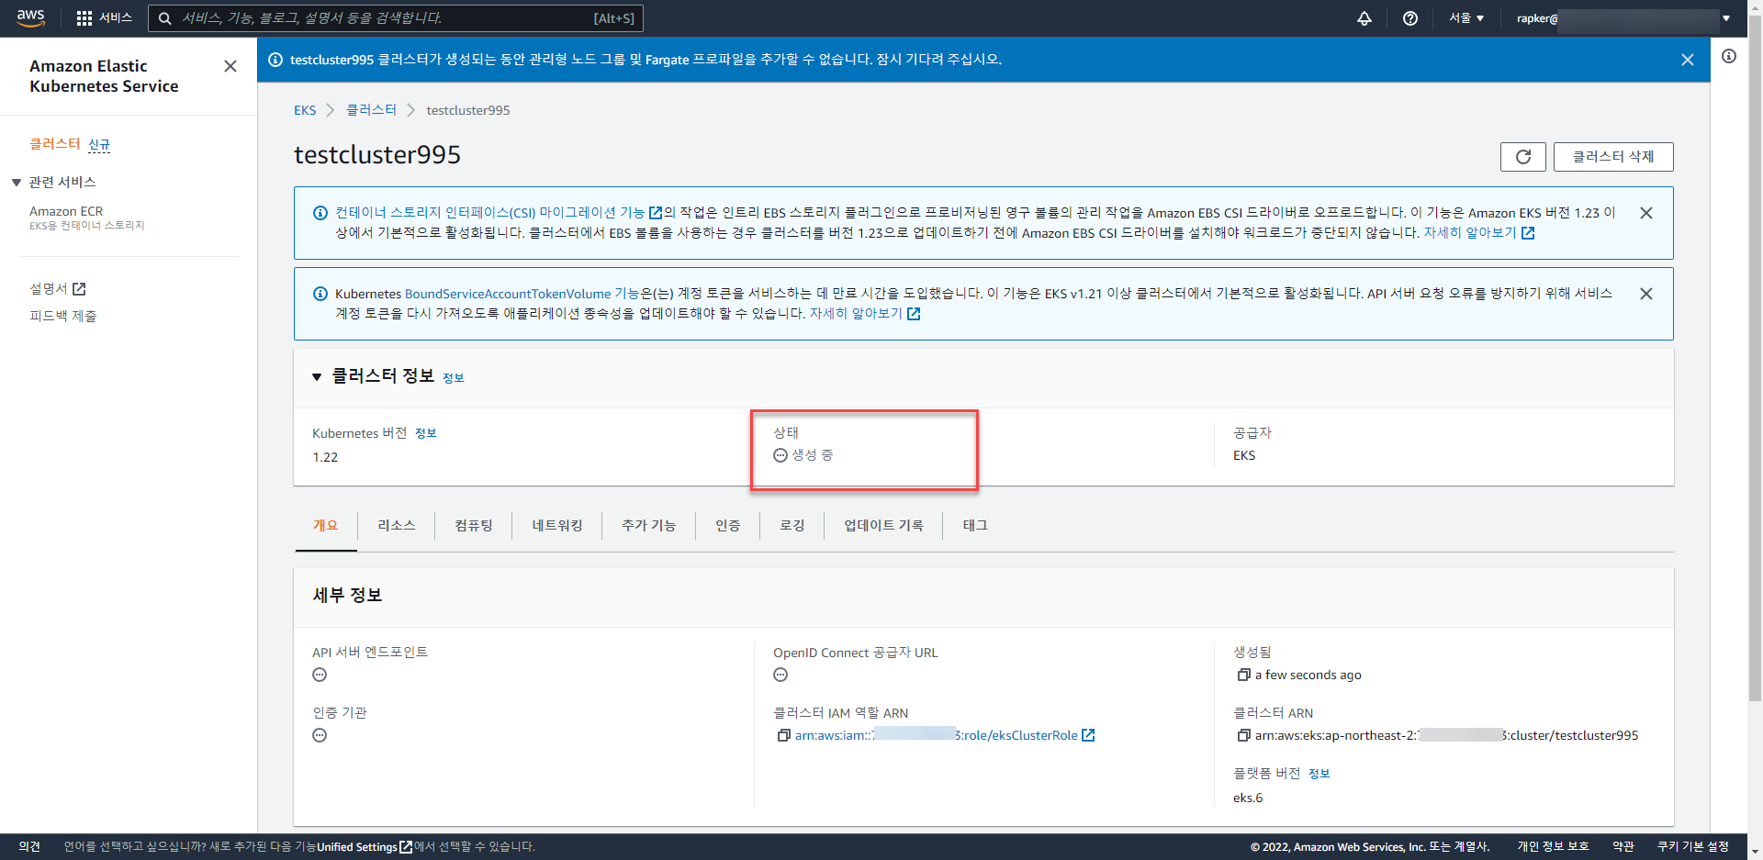The image size is (1763, 860).
Task: Click the 생성 중 status text
Action: [x=813, y=455]
